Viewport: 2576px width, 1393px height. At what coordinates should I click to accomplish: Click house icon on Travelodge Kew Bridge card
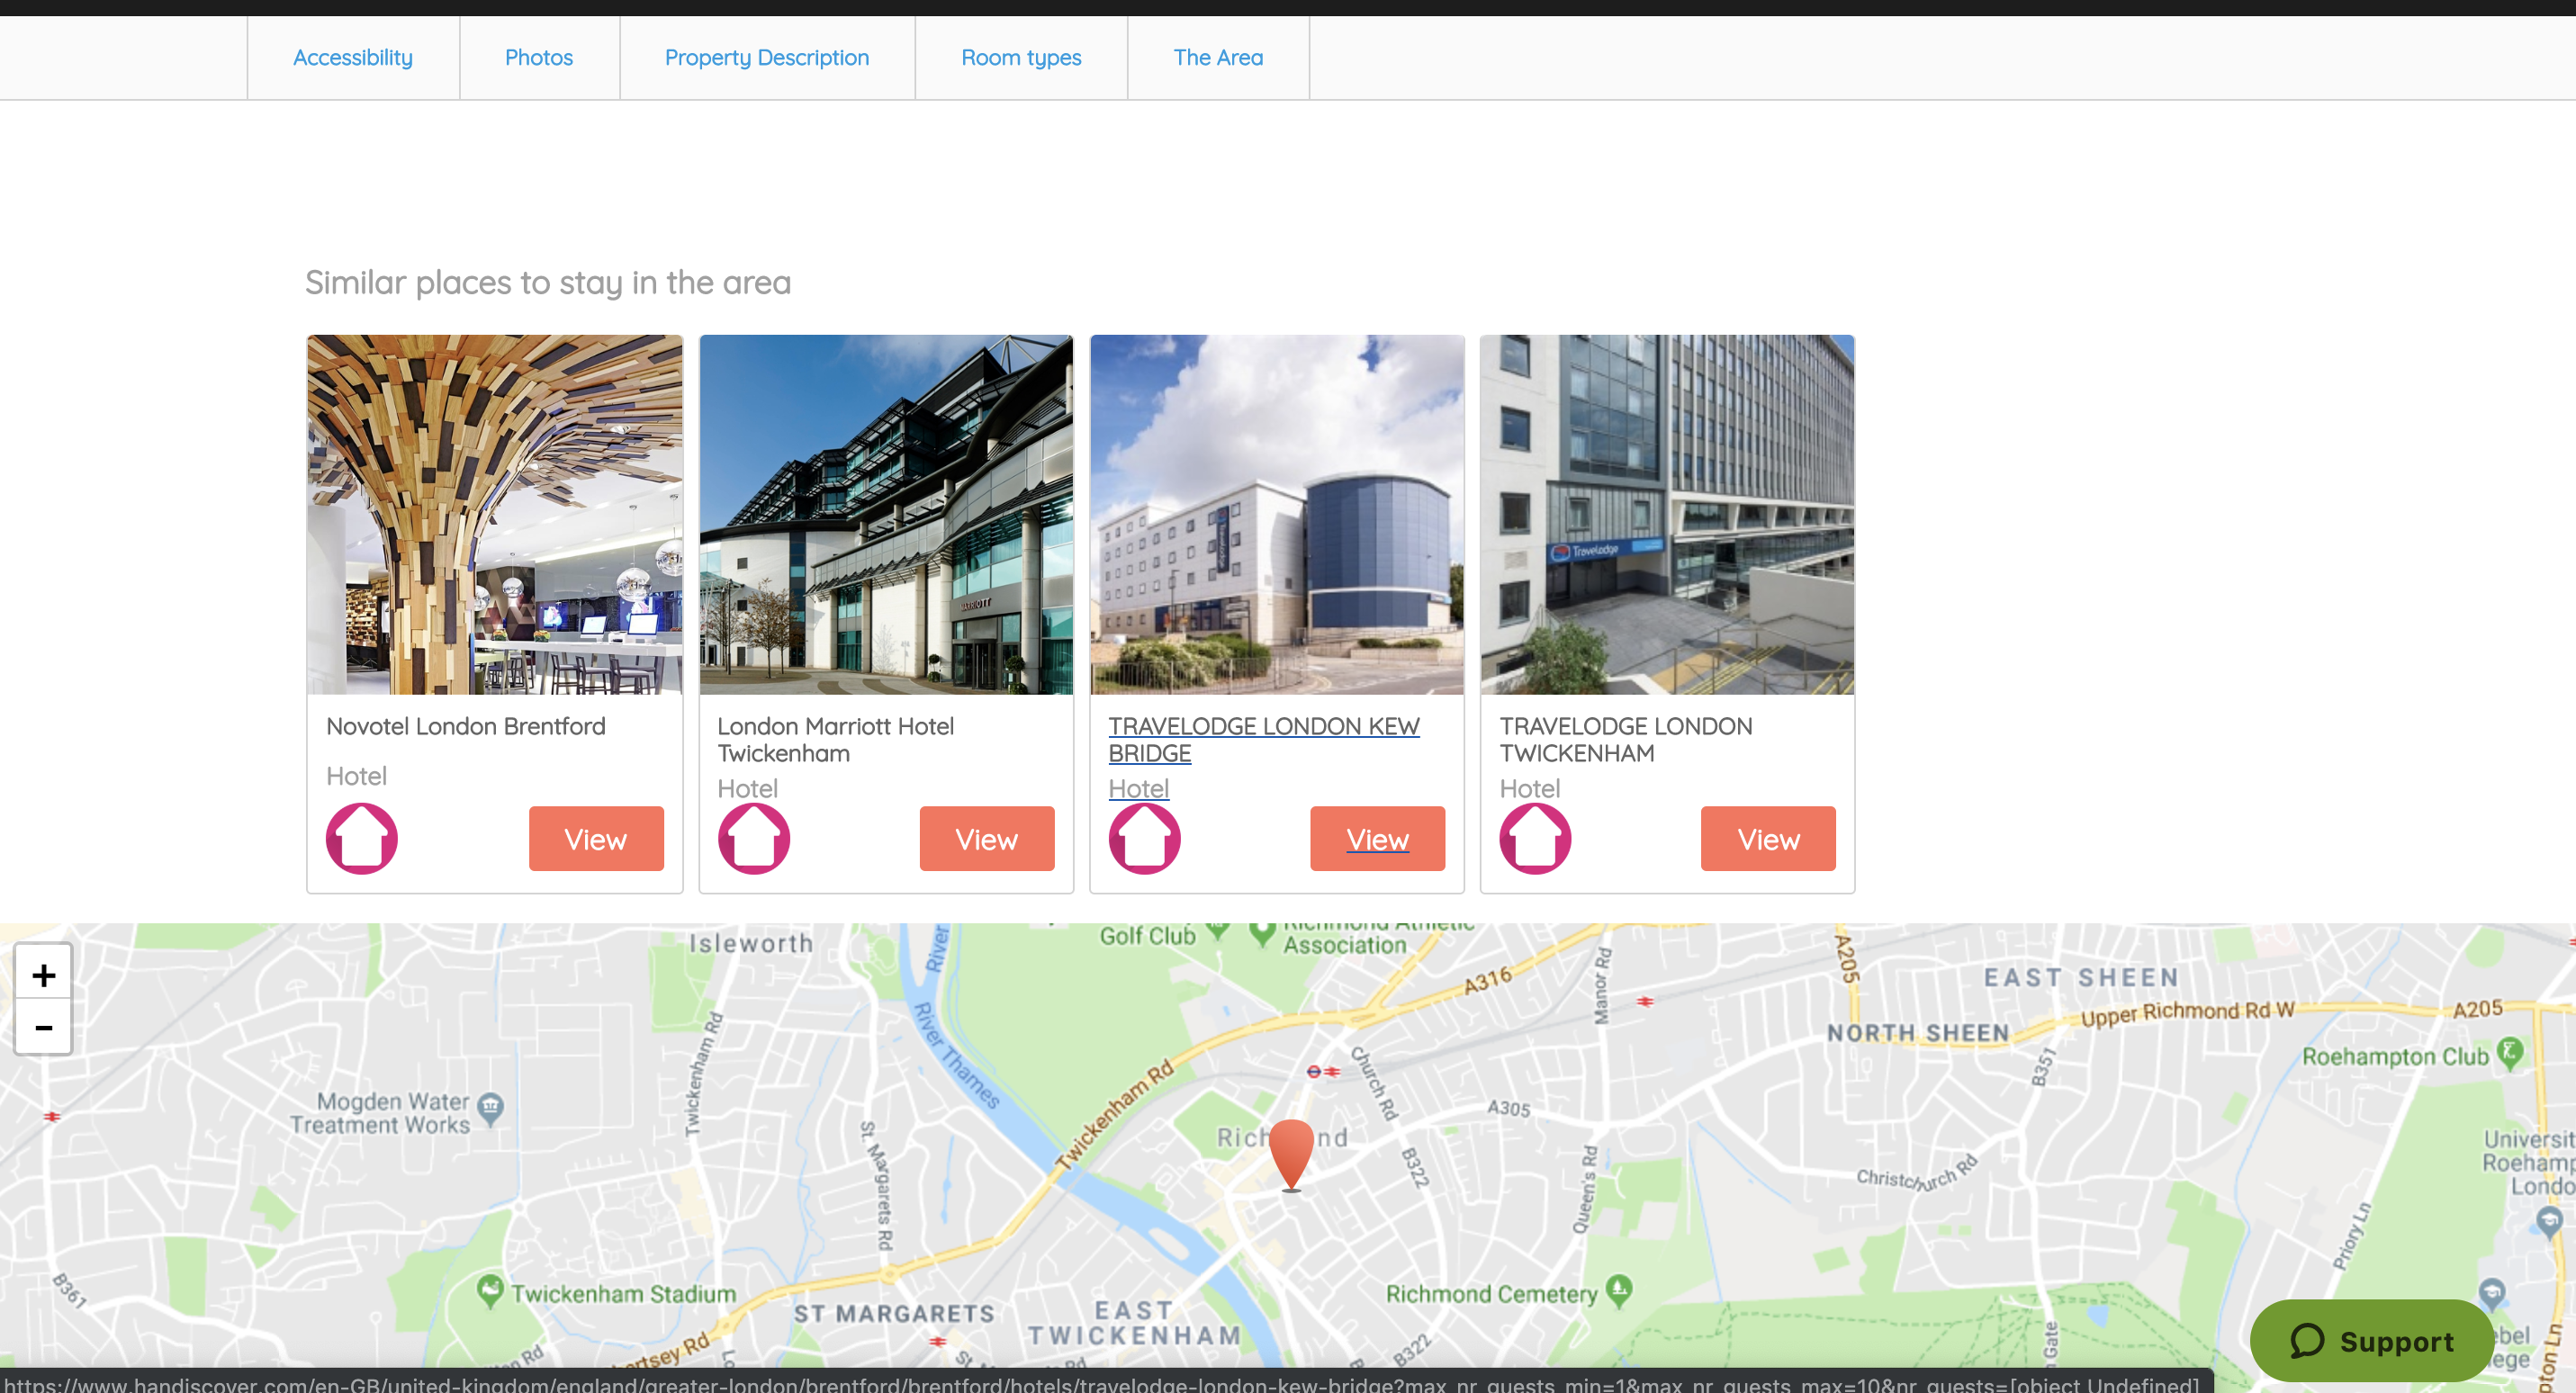[1145, 838]
